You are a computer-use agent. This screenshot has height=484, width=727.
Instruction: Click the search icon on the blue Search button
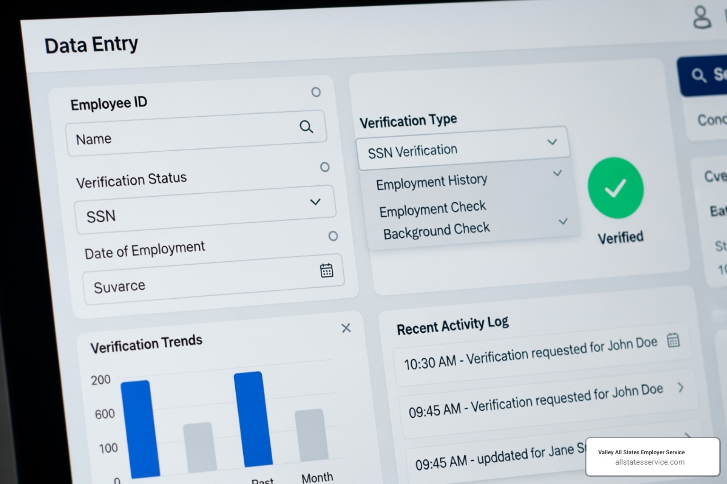click(699, 75)
